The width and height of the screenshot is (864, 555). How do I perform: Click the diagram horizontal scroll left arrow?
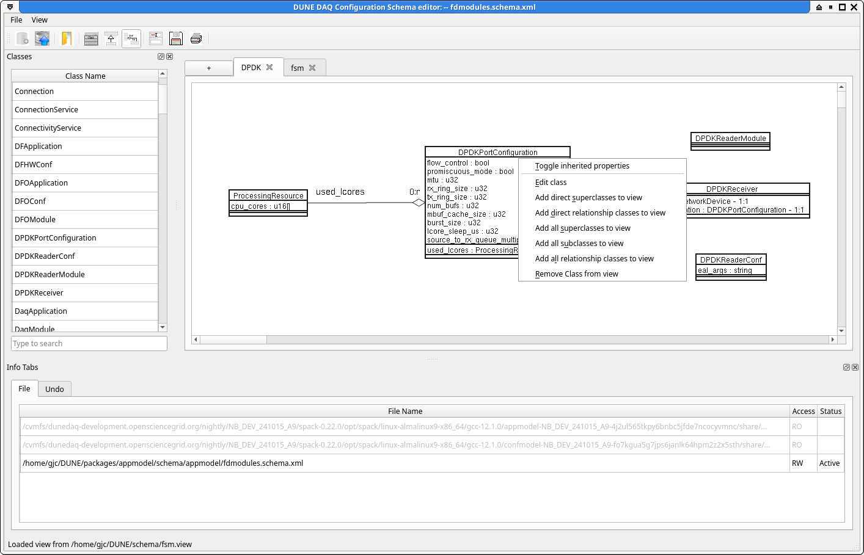(196, 339)
